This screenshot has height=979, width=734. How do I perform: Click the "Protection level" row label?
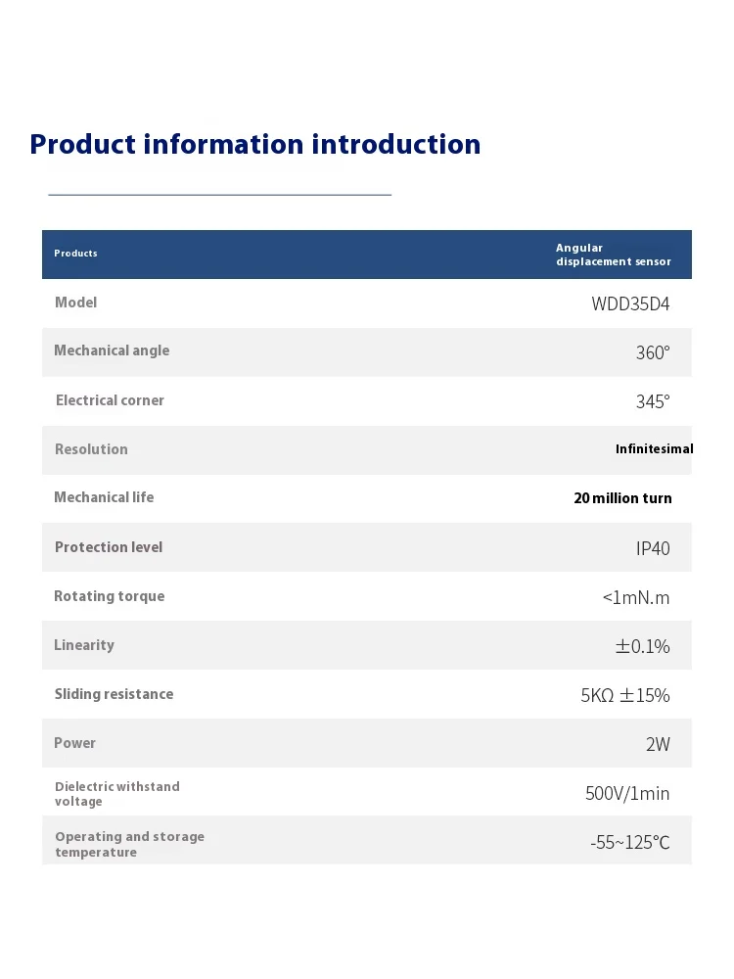pyautogui.click(x=109, y=547)
